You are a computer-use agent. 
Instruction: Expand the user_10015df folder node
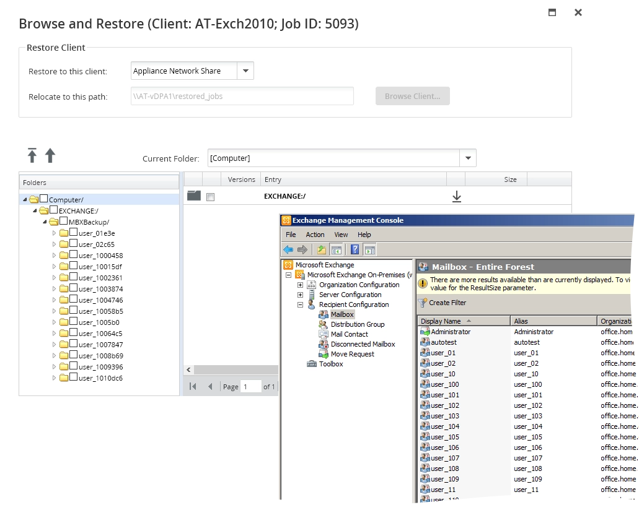54,267
